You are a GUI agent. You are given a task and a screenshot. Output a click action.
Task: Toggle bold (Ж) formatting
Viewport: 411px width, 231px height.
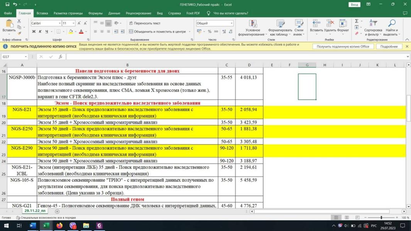(x=34, y=32)
